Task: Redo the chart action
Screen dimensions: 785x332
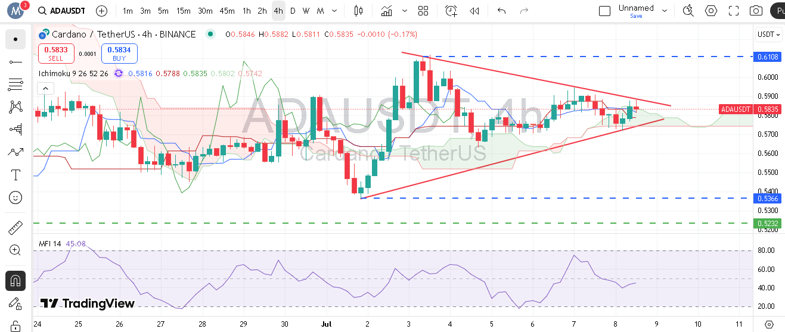Action: (524, 11)
